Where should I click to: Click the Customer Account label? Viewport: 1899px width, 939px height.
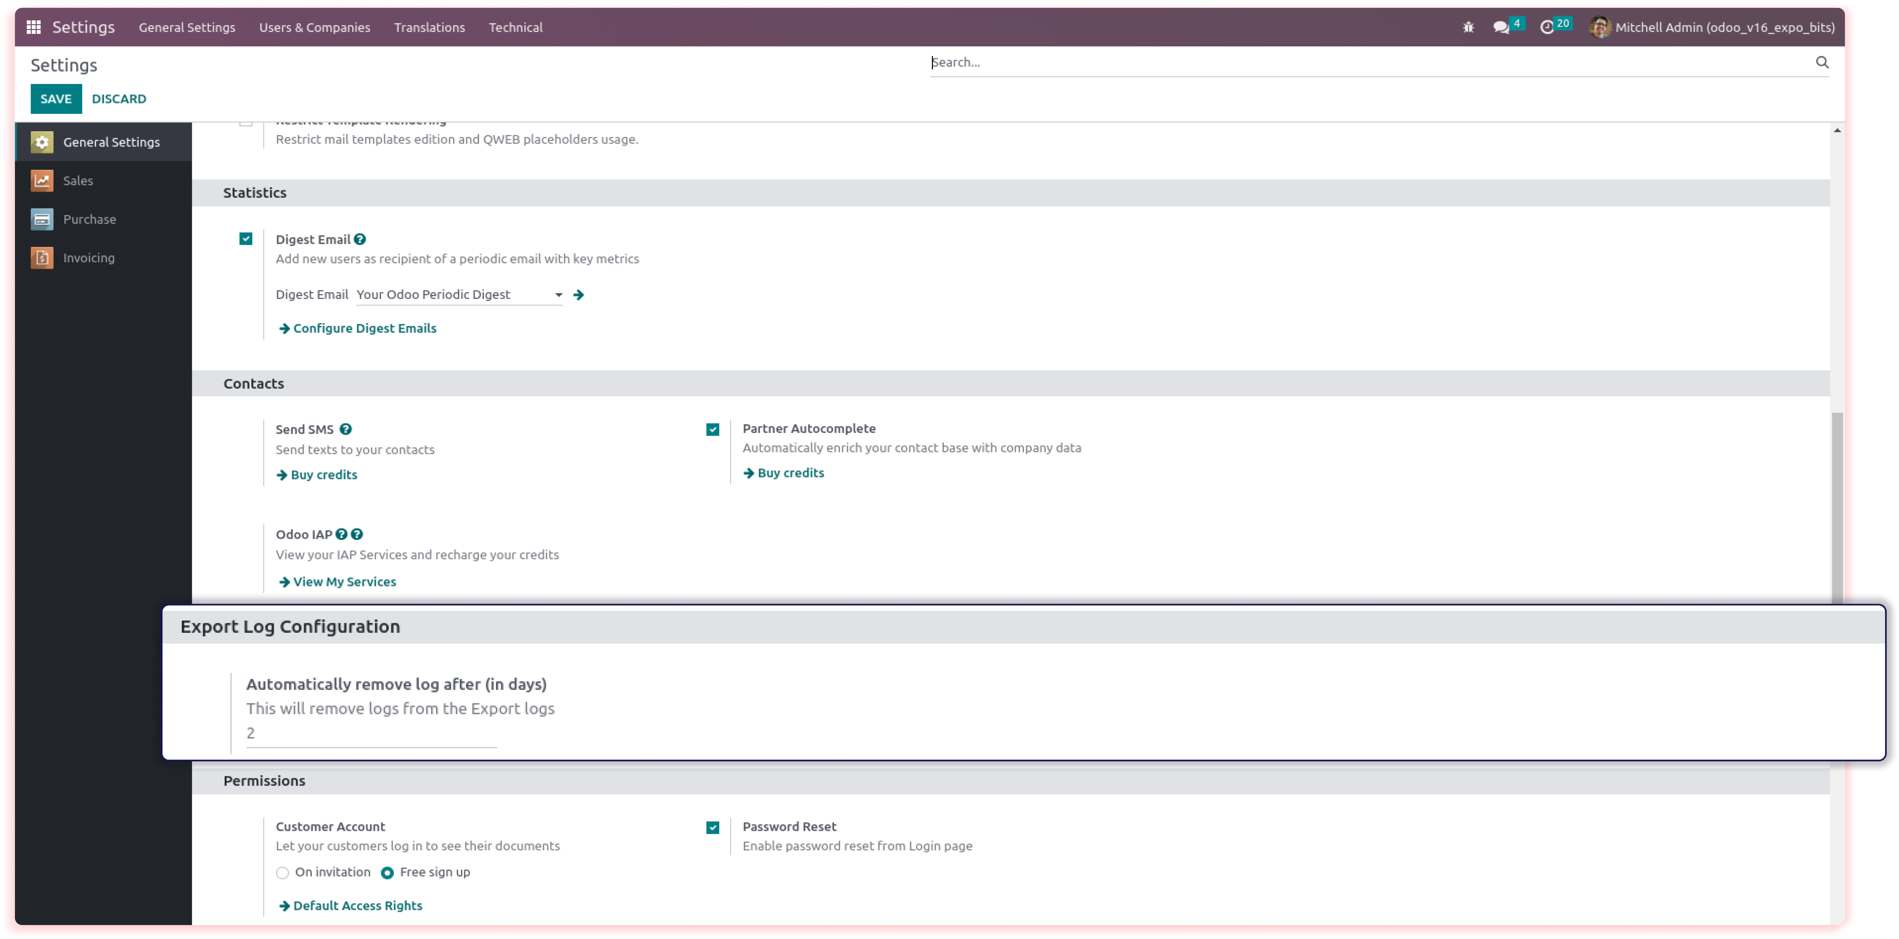point(330,827)
